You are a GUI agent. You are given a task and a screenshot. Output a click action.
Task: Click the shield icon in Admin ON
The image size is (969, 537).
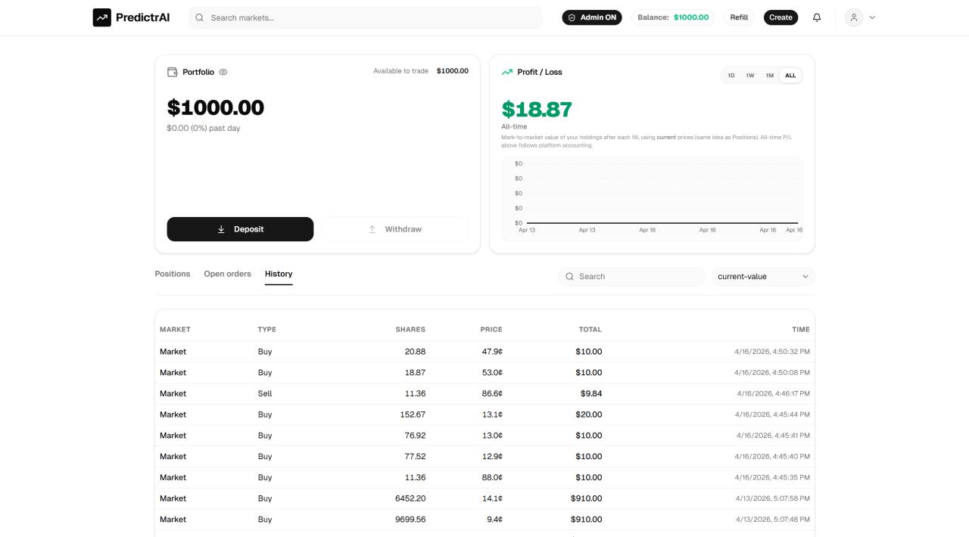[x=572, y=17]
